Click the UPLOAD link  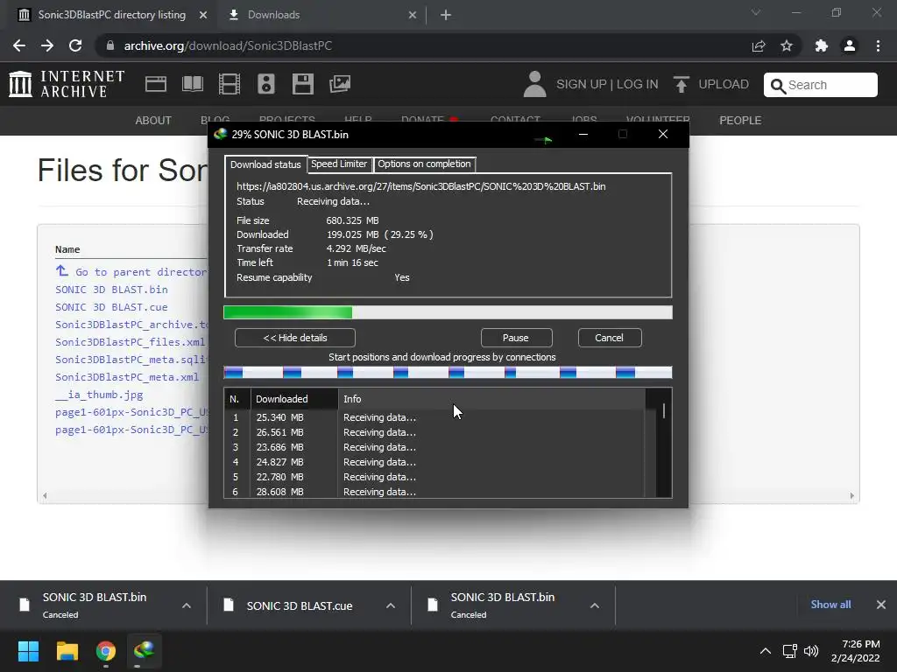[723, 85]
